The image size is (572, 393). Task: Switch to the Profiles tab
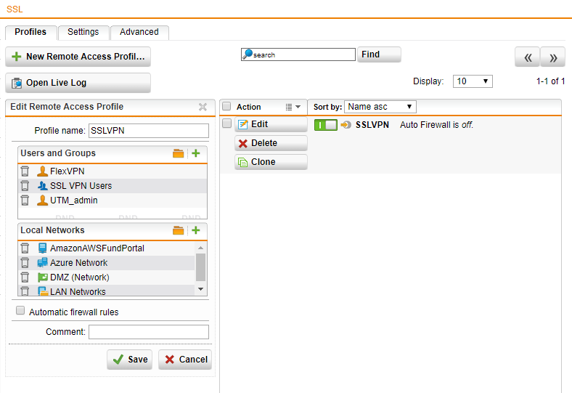(30, 32)
